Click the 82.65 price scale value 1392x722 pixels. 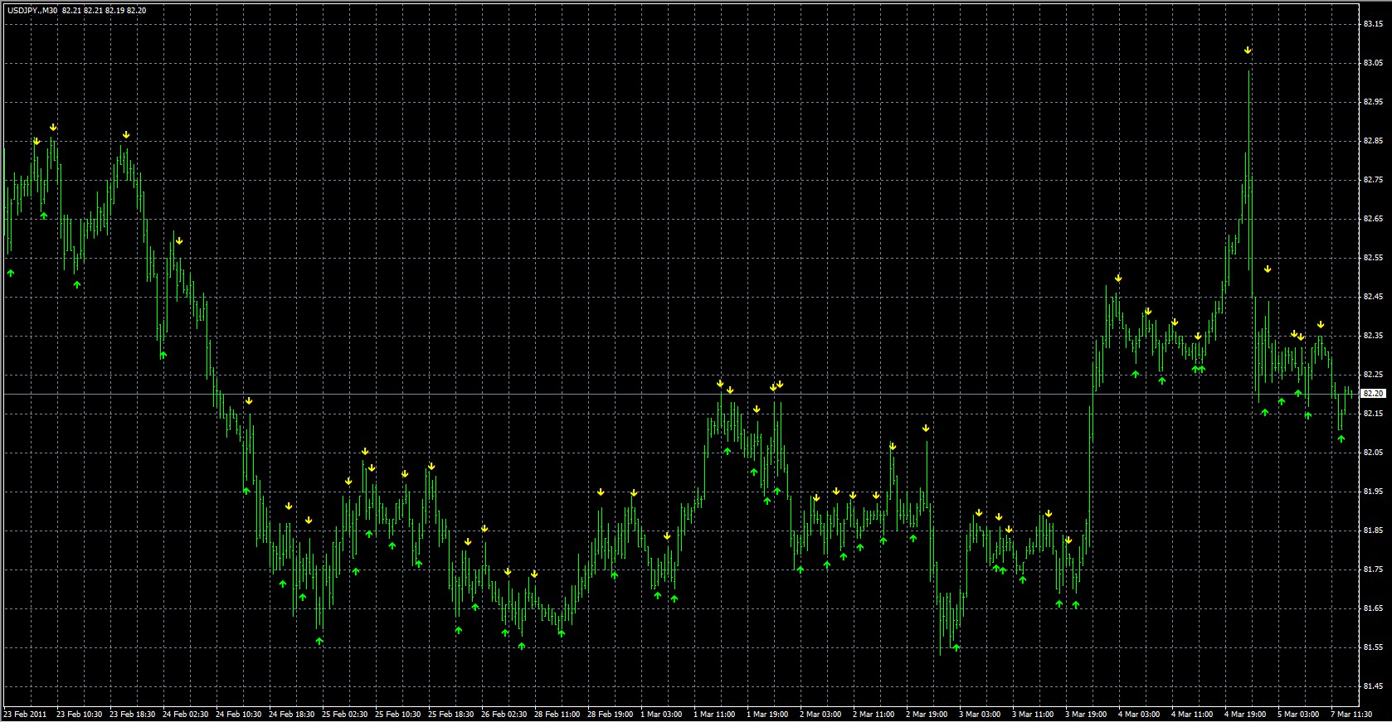tap(1372, 219)
